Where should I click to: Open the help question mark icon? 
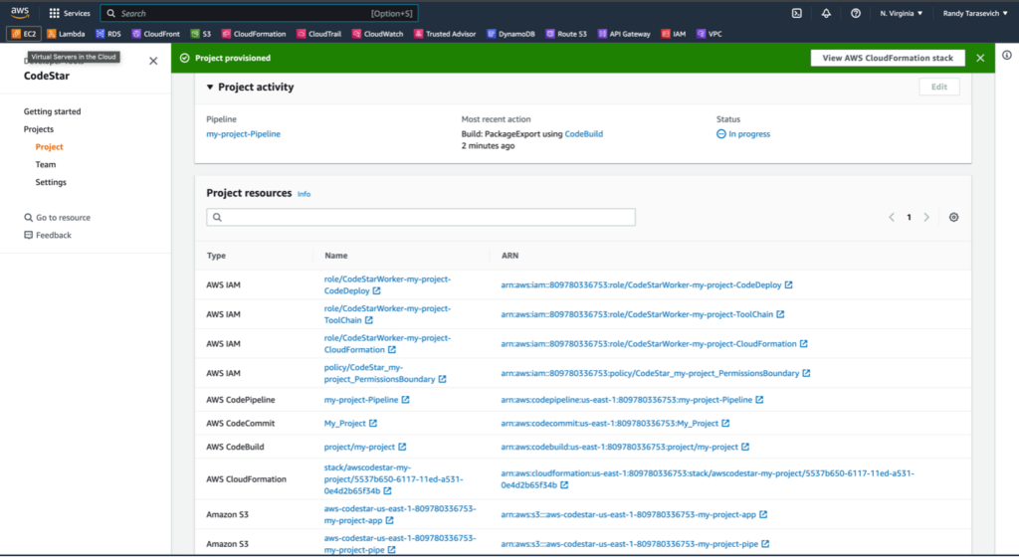(x=855, y=13)
